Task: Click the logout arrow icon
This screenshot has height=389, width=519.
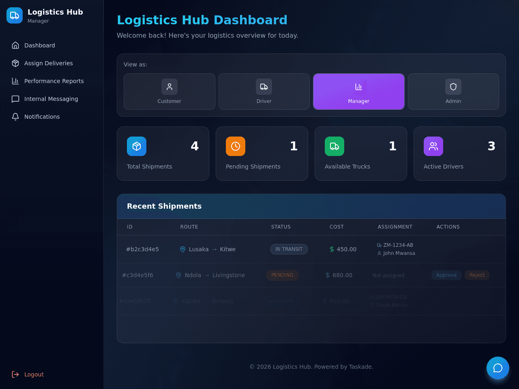Action: click(15, 374)
